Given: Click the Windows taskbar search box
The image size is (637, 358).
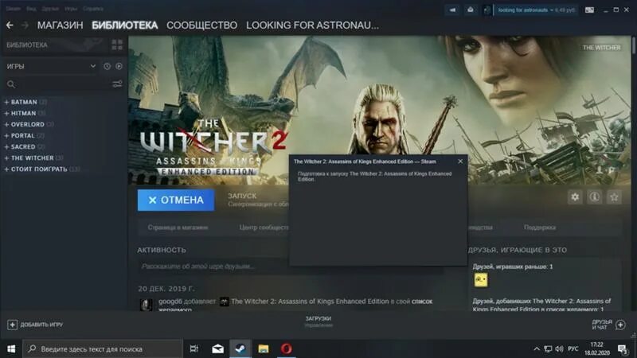Looking at the screenshot, I should coord(103,349).
